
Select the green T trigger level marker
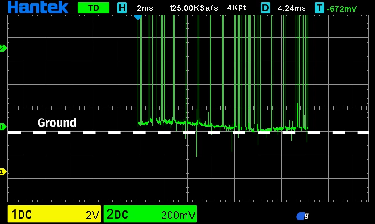[3, 127]
